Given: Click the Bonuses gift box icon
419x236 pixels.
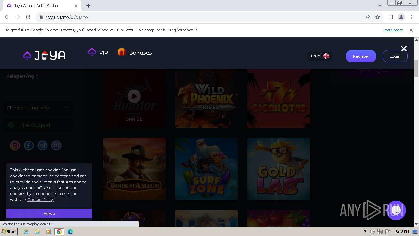Looking at the screenshot, I should 121,52.
